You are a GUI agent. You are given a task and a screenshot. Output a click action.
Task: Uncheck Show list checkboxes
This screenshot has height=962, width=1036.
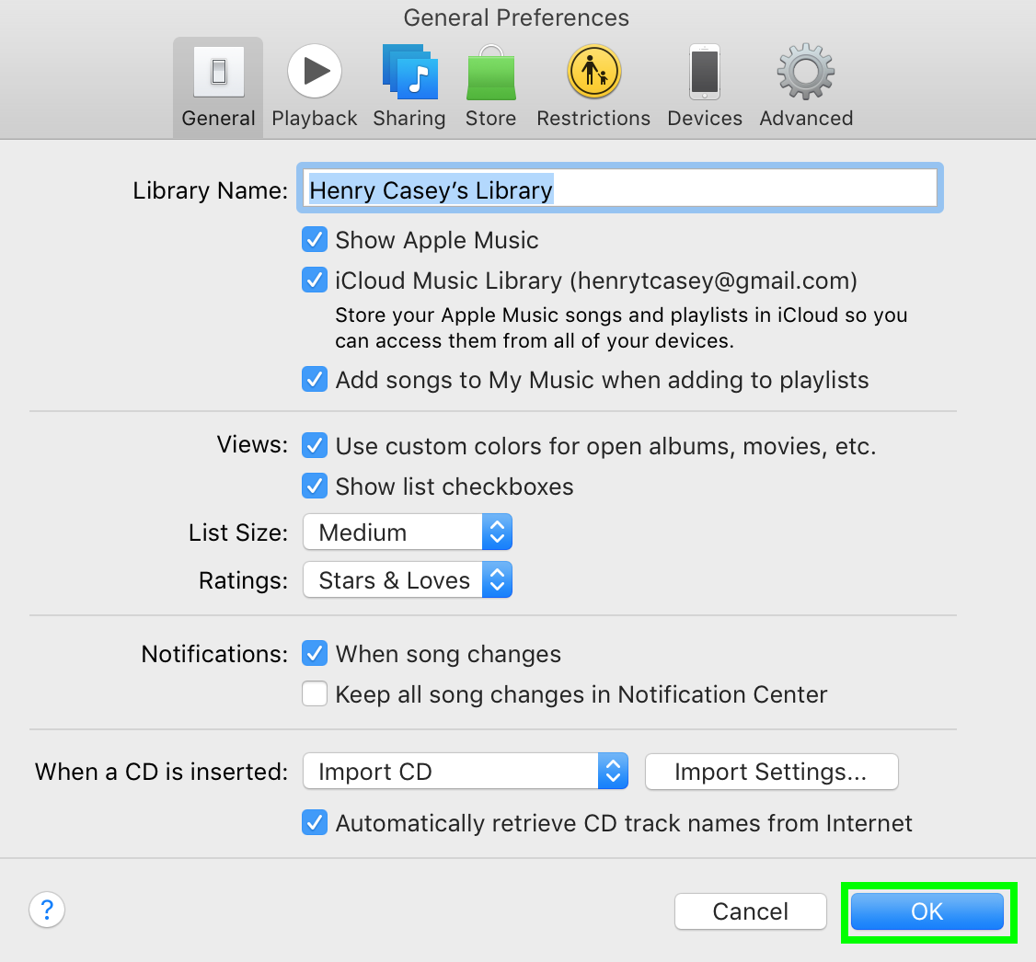(315, 486)
